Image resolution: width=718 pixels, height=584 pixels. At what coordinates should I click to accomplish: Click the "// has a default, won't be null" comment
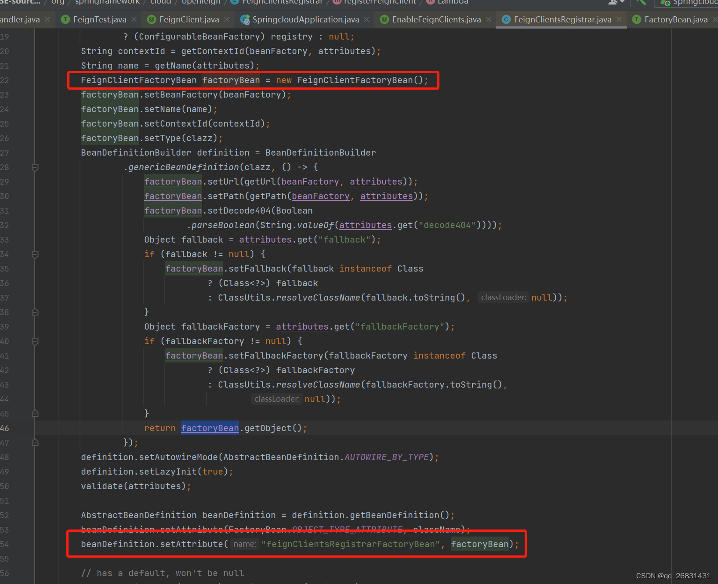click(x=163, y=573)
